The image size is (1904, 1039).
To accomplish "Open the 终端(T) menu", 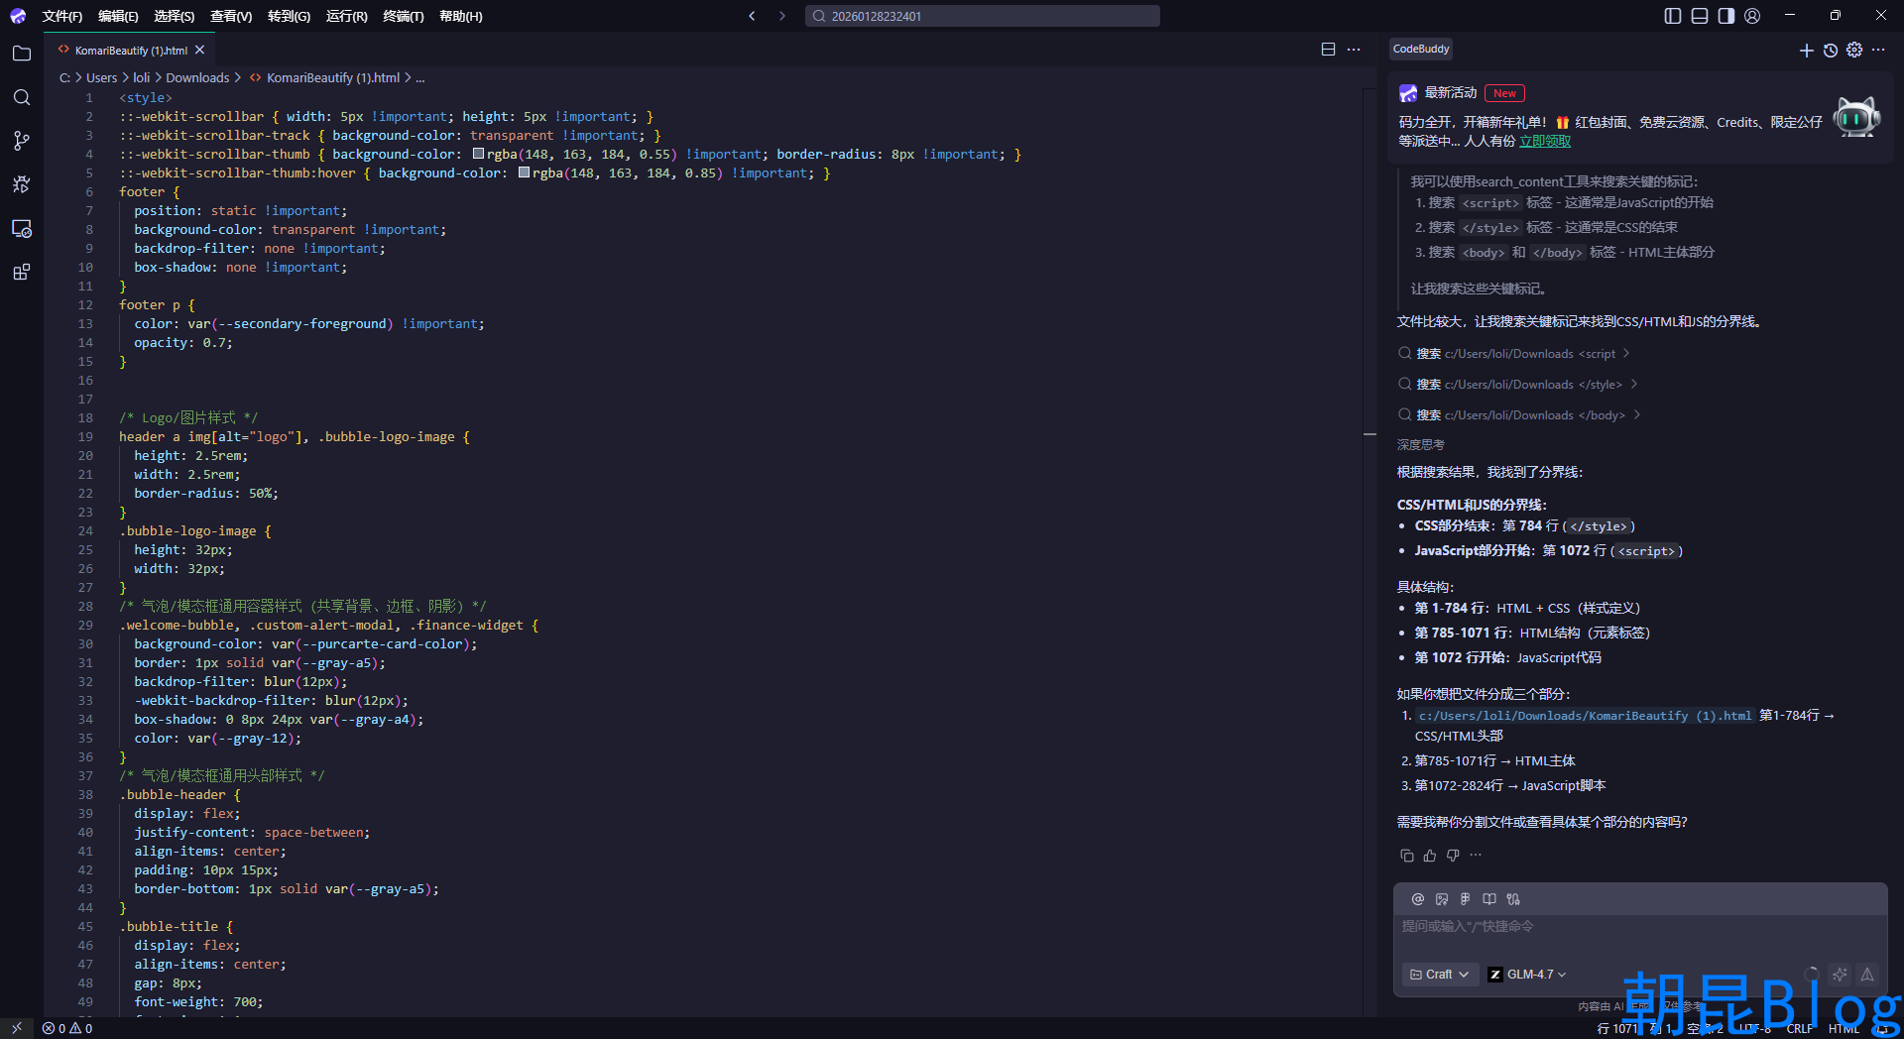I will pos(404,16).
